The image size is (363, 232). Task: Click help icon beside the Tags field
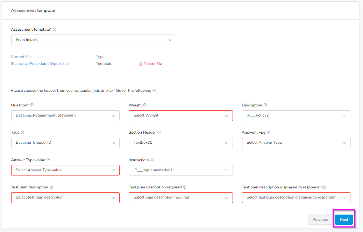click(x=23, y=132)
